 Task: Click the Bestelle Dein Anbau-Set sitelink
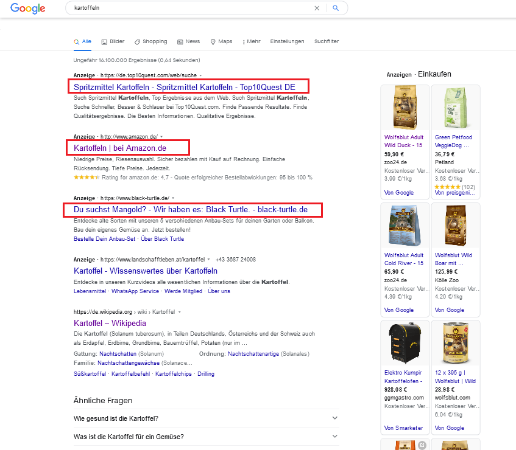tap(104, 239)
